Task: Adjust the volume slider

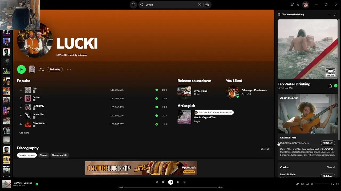Action: pos(322,184)
